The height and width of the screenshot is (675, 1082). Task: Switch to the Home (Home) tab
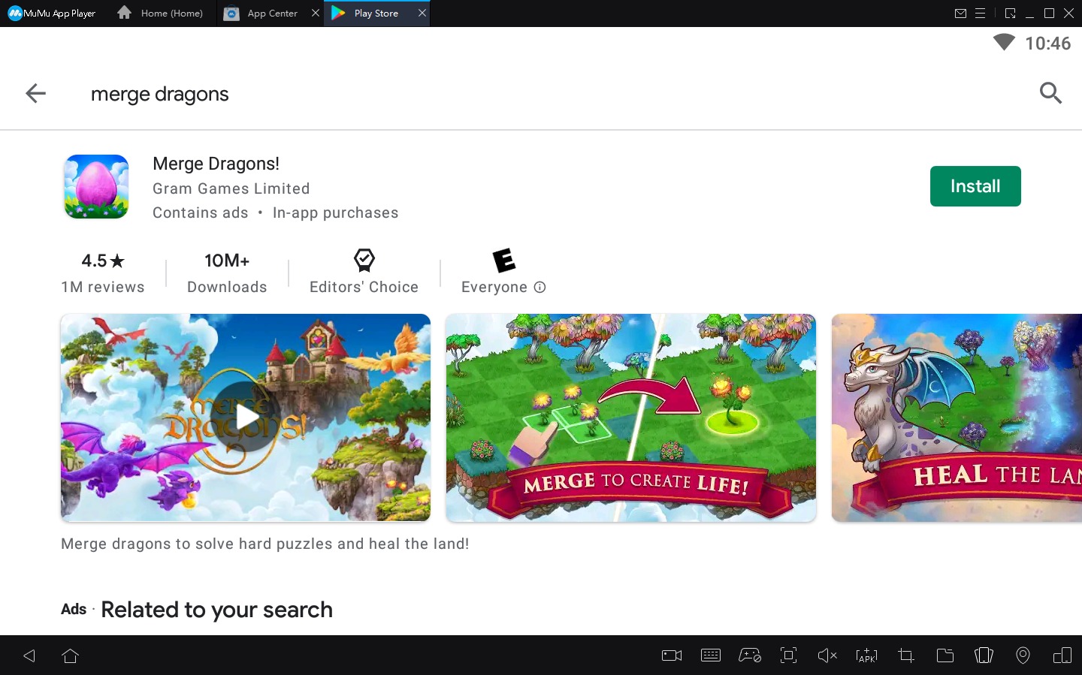click(x=161, y=14)
